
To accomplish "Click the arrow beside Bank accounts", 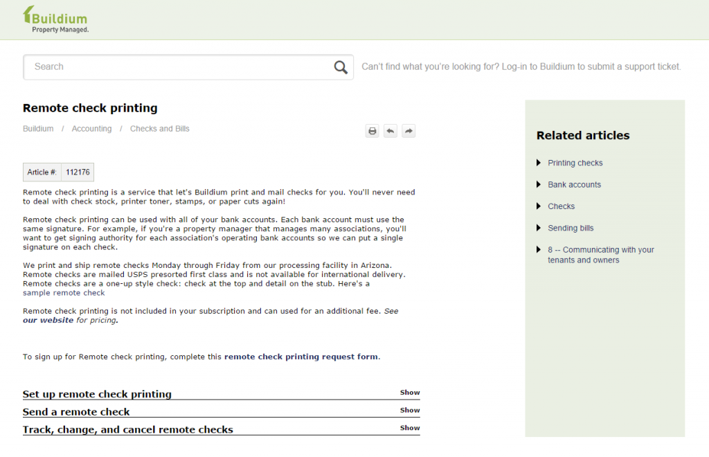I will pos(539,185).
